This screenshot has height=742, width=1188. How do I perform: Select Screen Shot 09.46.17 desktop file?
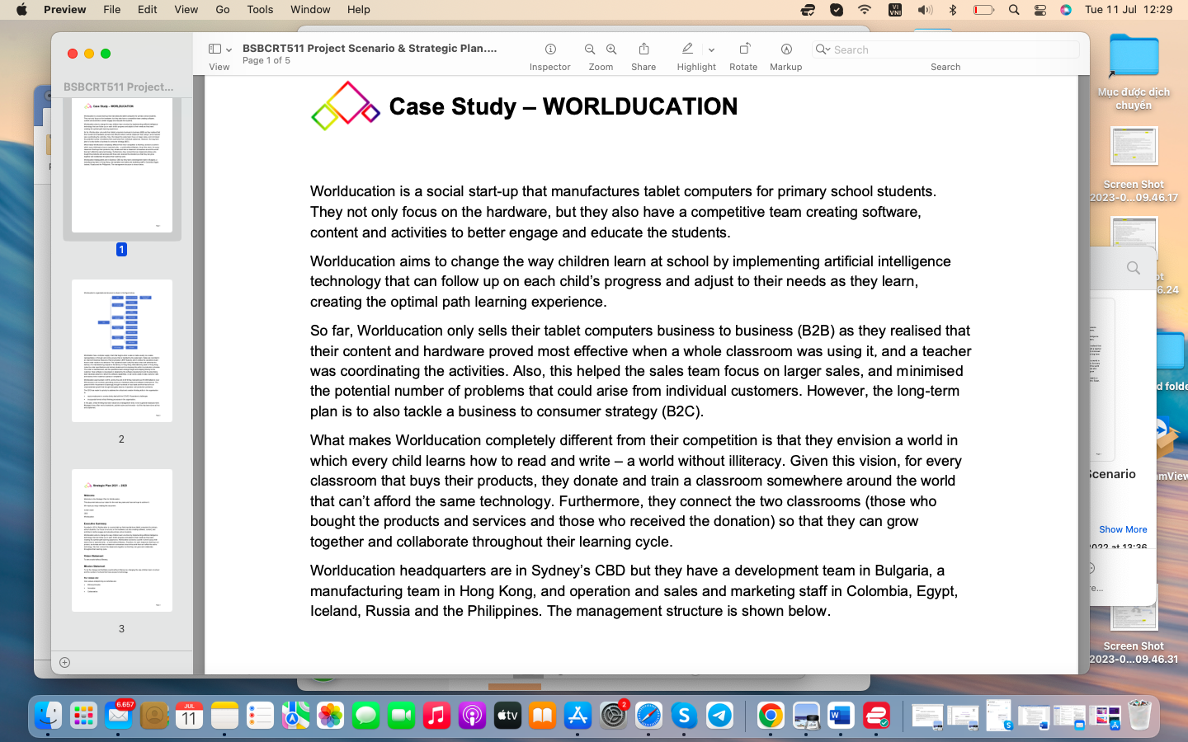click(1134, 165)
